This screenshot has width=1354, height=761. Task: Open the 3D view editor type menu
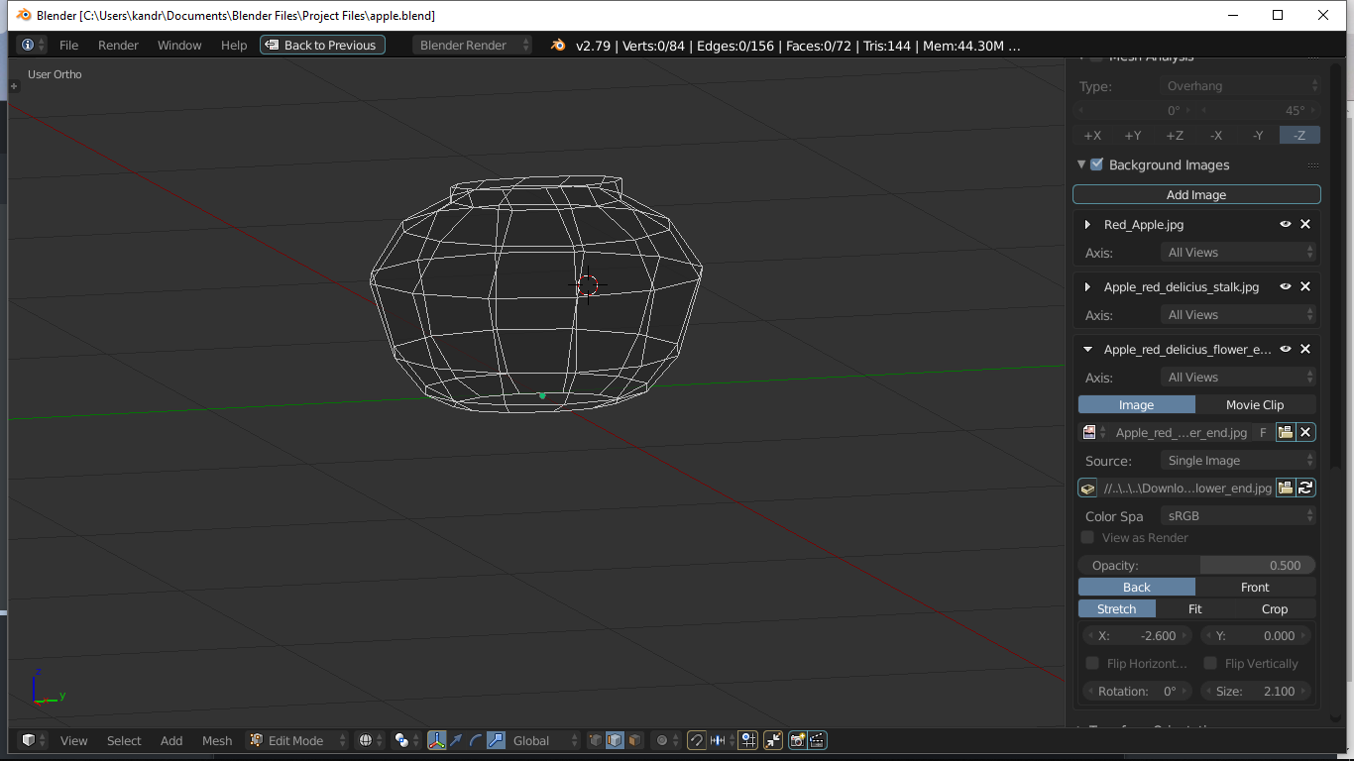click(33, 740)
